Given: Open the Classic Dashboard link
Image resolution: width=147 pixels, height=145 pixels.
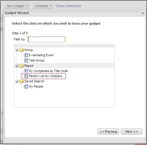Looking at the screenshot, I should click(x=68, y=6).
